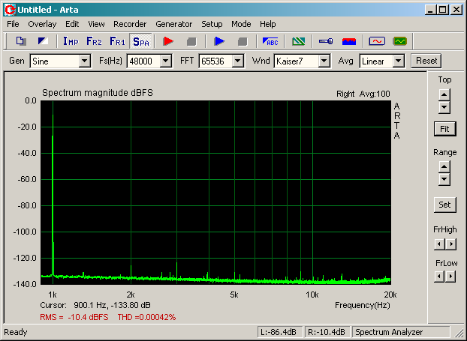467x341 pixels.
Task: Start the generator with the blue play icon
Action: pos(219,41)
